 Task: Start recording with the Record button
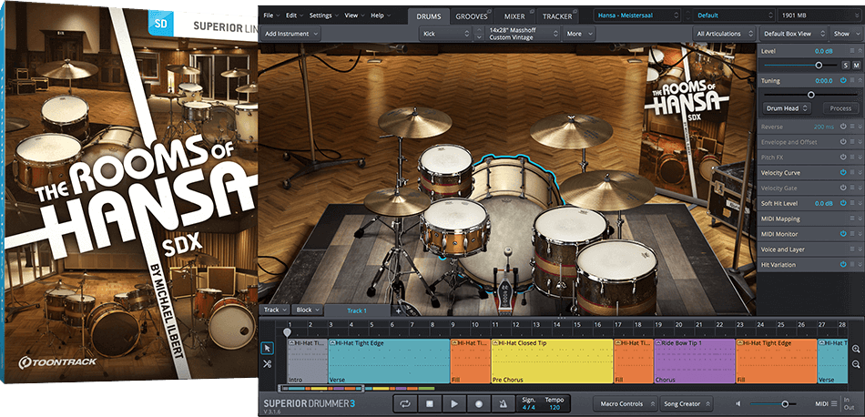(478, 403)
